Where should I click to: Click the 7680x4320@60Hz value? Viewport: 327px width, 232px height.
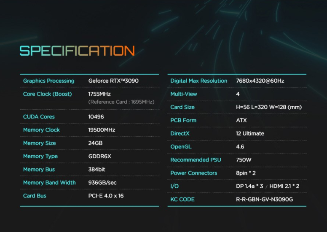pos(260,81)
